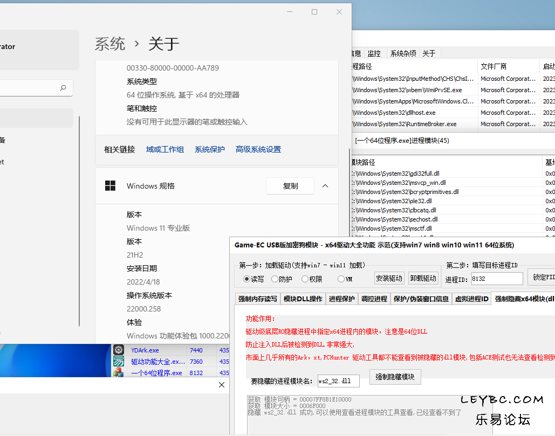Select the clbcatq.dll module row

pyautogui.click(x=453, y=210)
